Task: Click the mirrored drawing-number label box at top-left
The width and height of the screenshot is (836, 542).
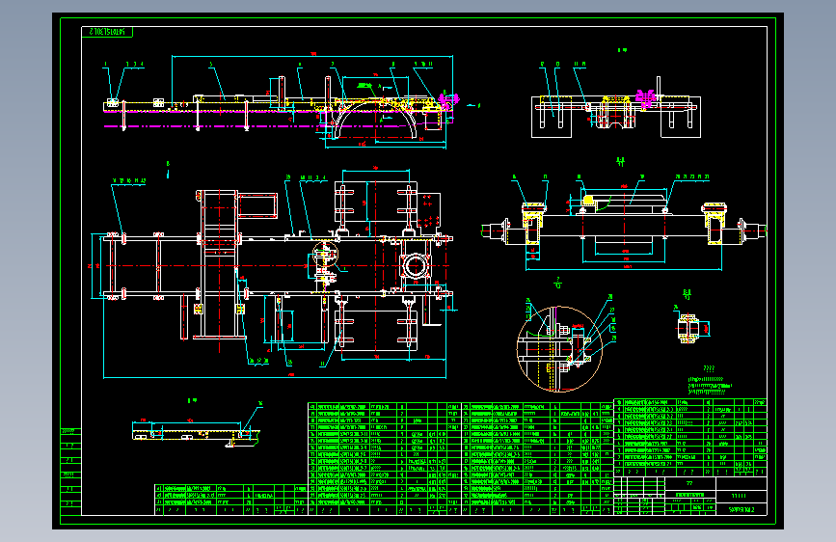Action: 107,32
